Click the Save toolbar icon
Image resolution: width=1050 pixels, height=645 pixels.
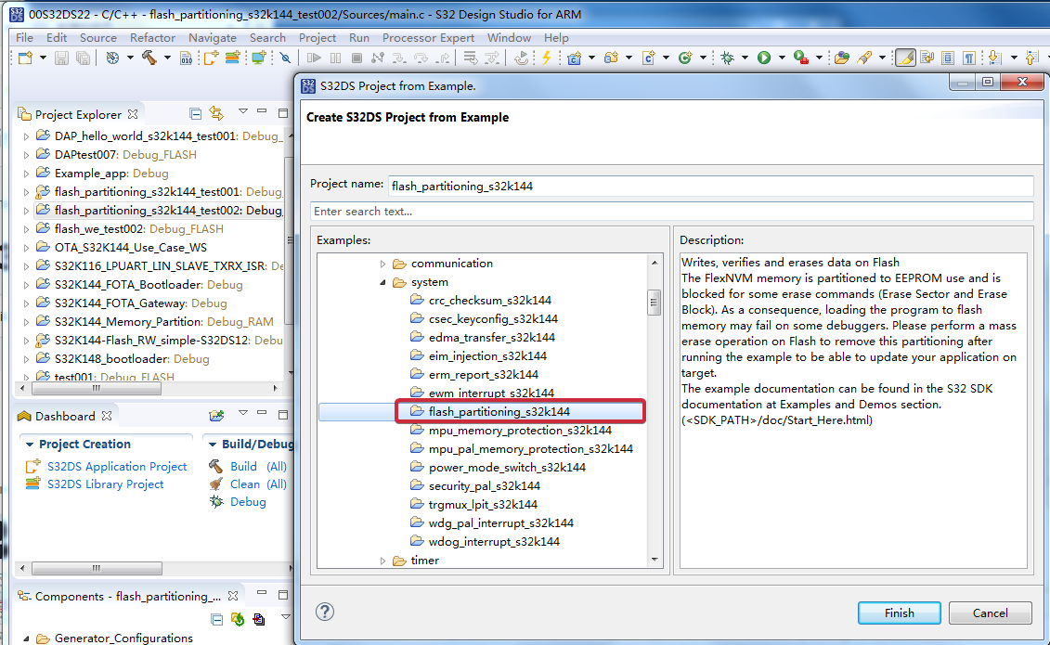[x=61, y=58]
